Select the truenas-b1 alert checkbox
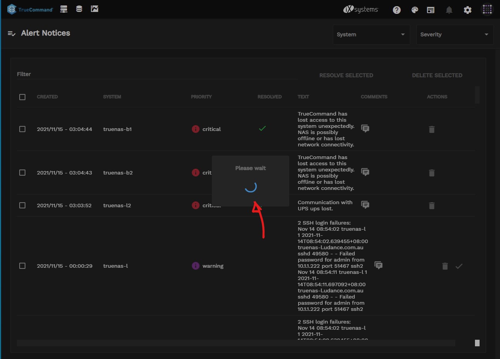The height and width of the screenshot is (359, 500). click(x=22, y=129)
